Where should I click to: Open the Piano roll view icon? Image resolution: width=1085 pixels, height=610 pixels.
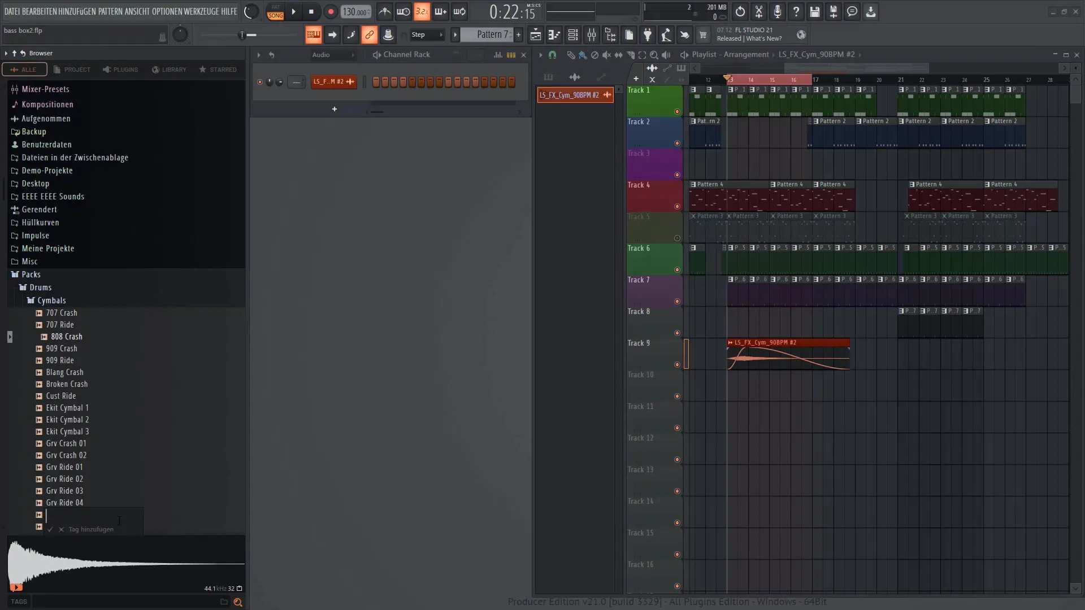tap(554, 35)
